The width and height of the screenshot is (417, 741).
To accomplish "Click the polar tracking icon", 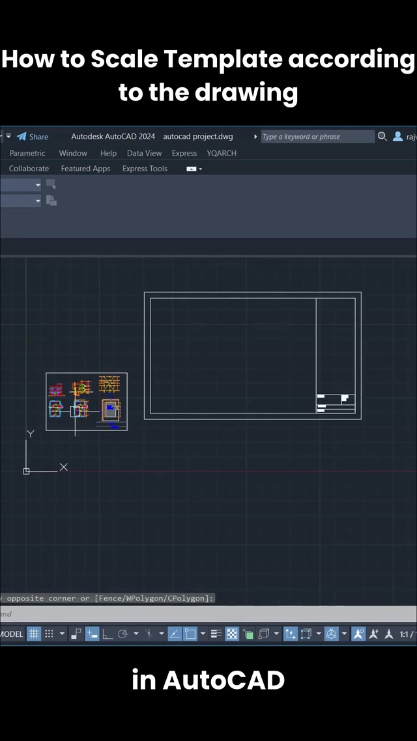I will pos(122,634).
